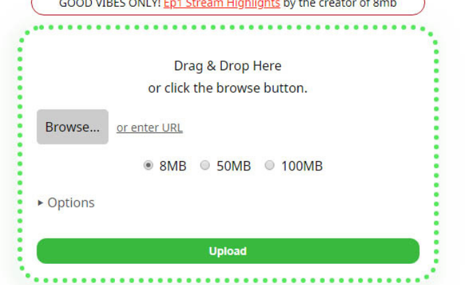Select the 8MB radio button
This screenshot has height=285, width=465.
[148, 165]
